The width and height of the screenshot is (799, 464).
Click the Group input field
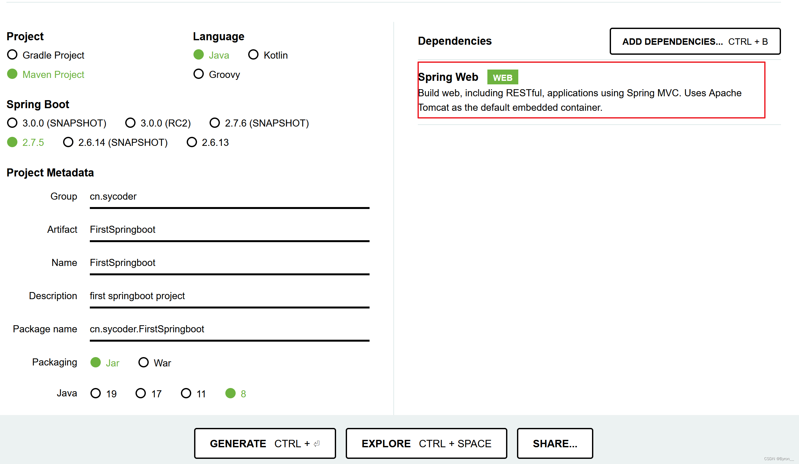click(230, 197)
